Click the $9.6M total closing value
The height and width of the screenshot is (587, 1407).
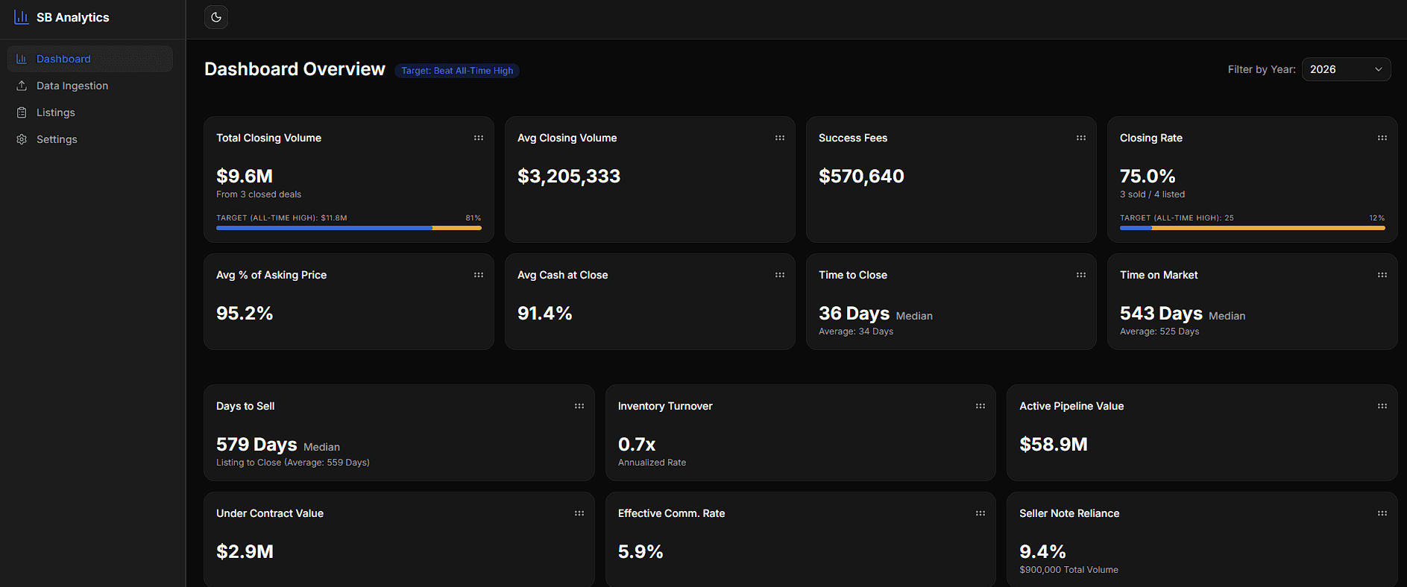[x=245, y=177]
